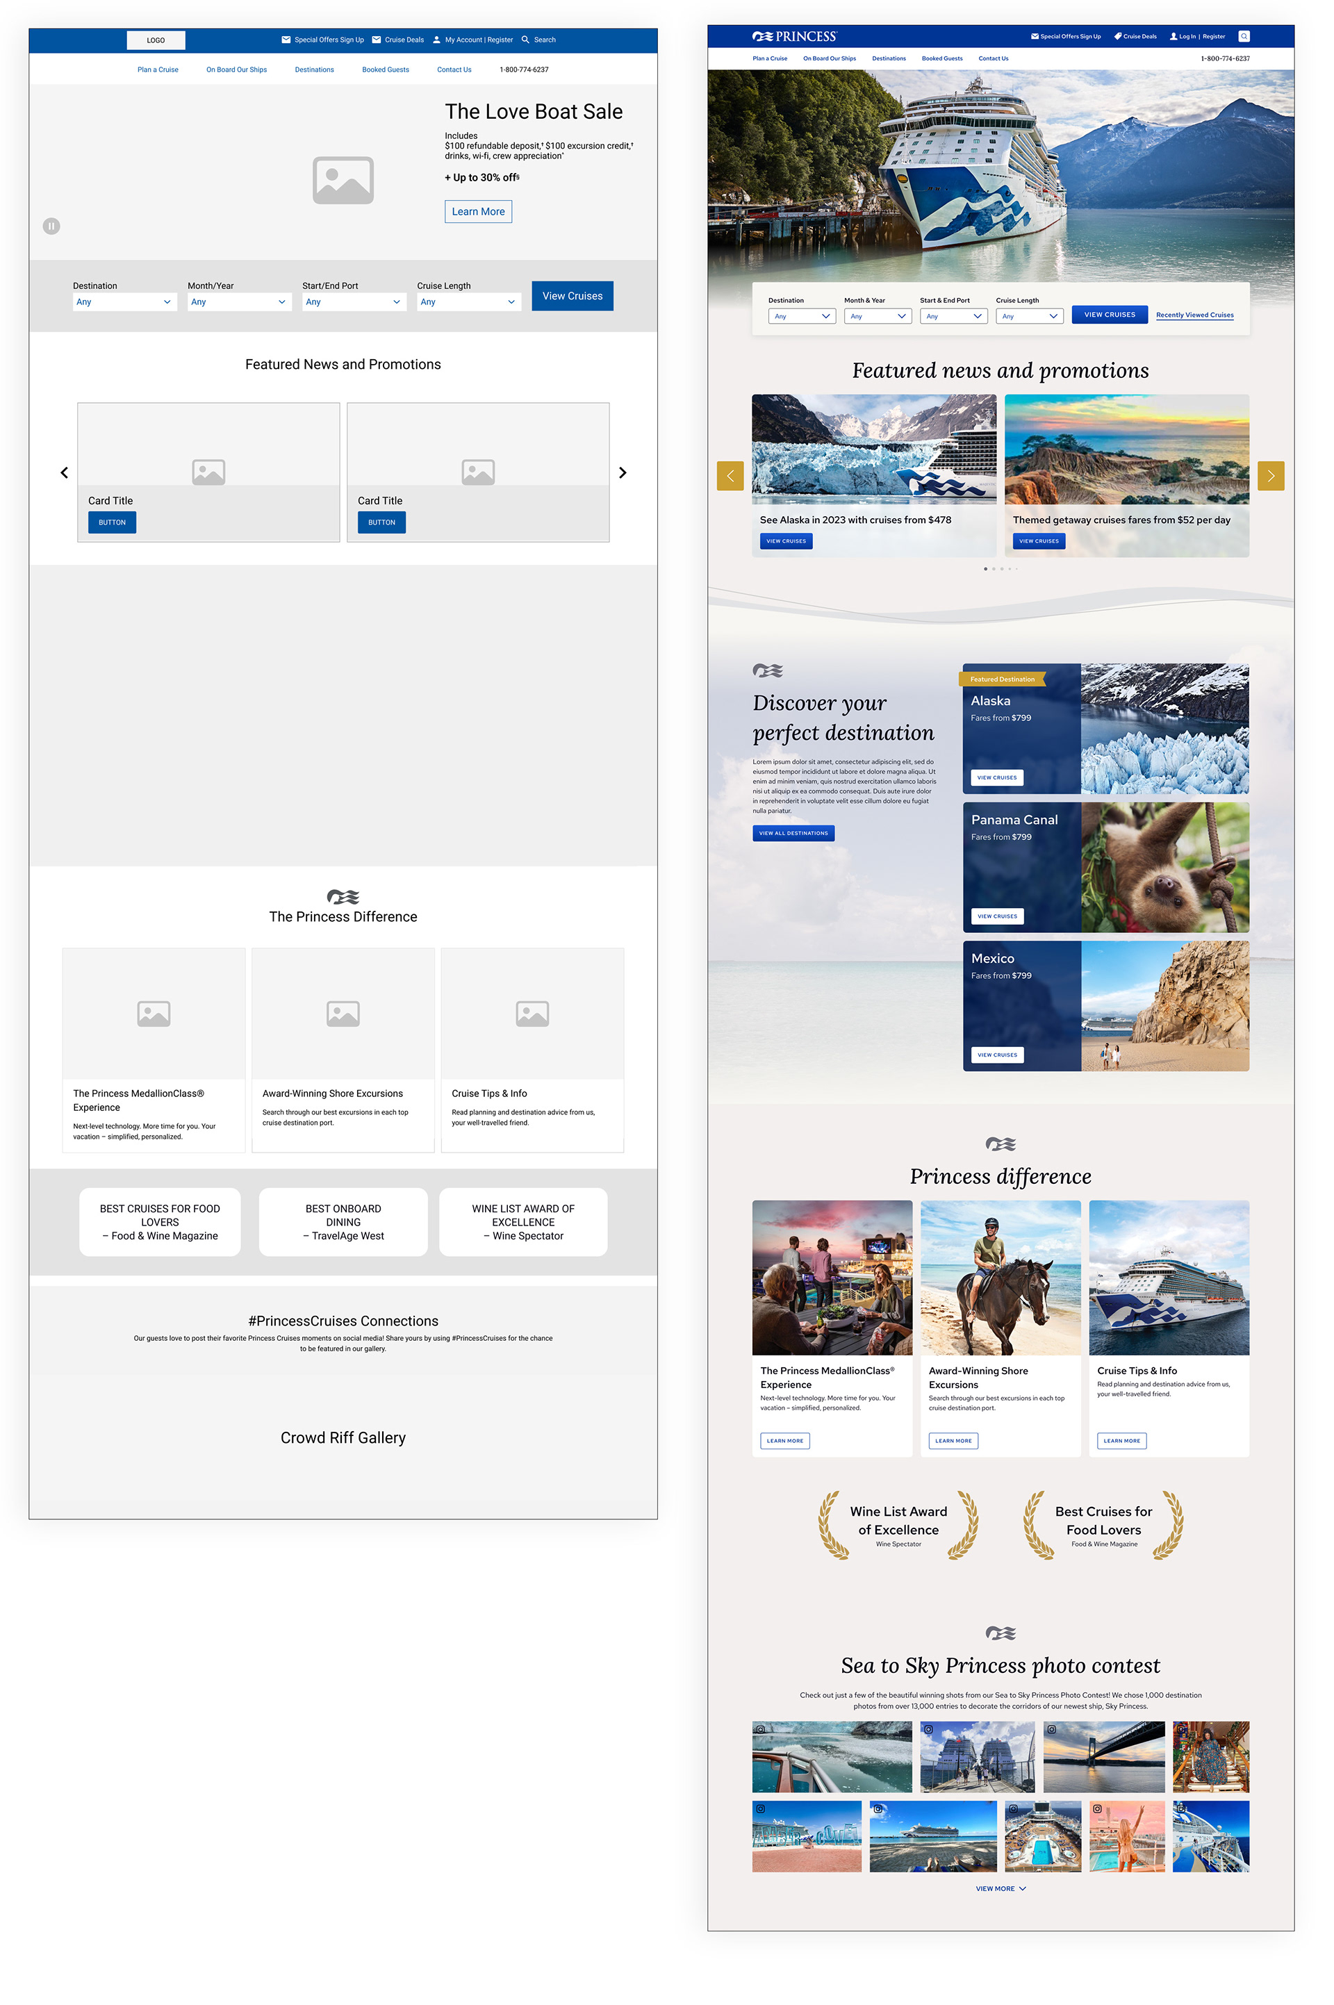Select Destinations in Princess navigation bar
The width and height of the screenshot is (1334, 2005).
[888, 58]
